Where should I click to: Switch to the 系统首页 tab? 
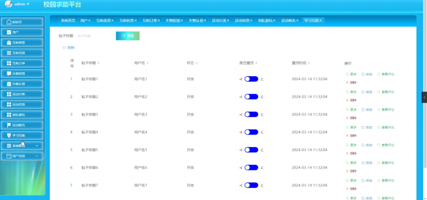[68, 20]
